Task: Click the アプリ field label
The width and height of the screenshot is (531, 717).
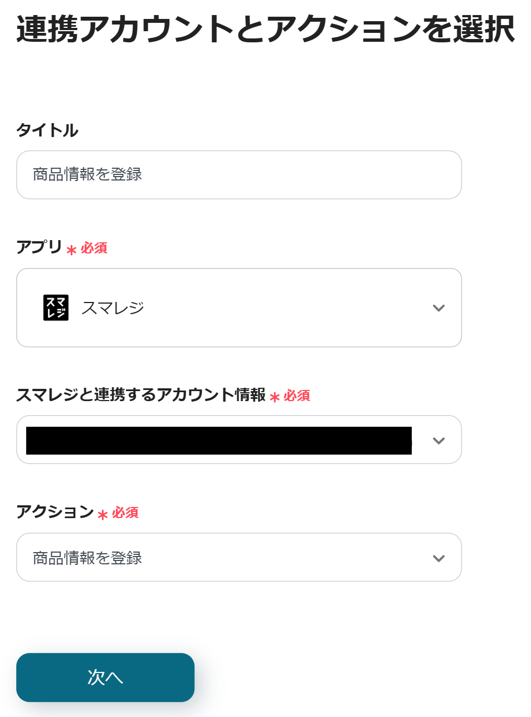Action: click(x=39, y=247)
